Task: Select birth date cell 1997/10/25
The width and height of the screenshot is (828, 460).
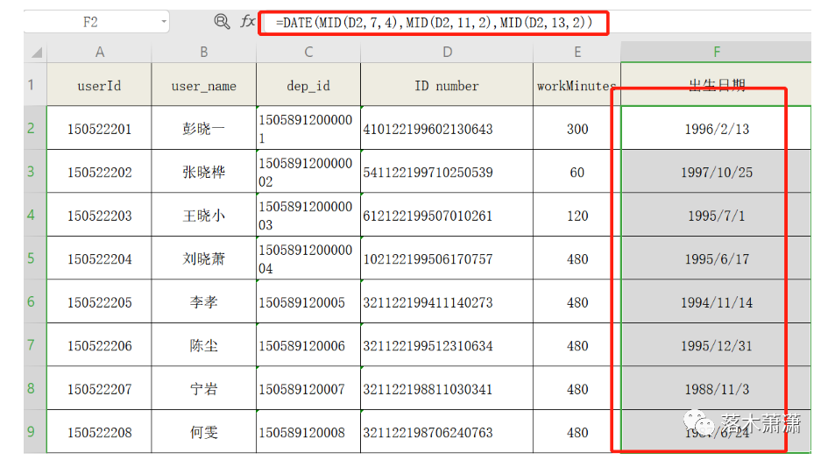Action: 716,172
